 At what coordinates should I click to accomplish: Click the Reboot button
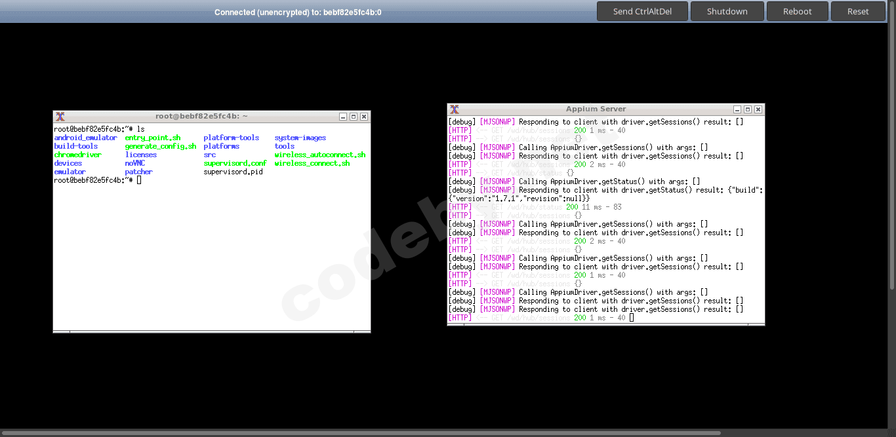click(797, 11)
